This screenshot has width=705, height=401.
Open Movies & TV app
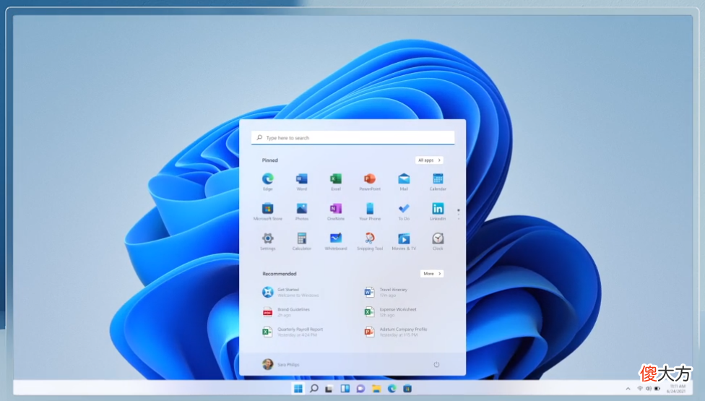pos(404,241)
